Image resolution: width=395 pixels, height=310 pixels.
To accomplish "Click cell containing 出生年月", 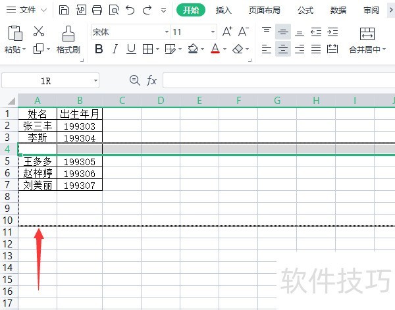I will 80,114.
